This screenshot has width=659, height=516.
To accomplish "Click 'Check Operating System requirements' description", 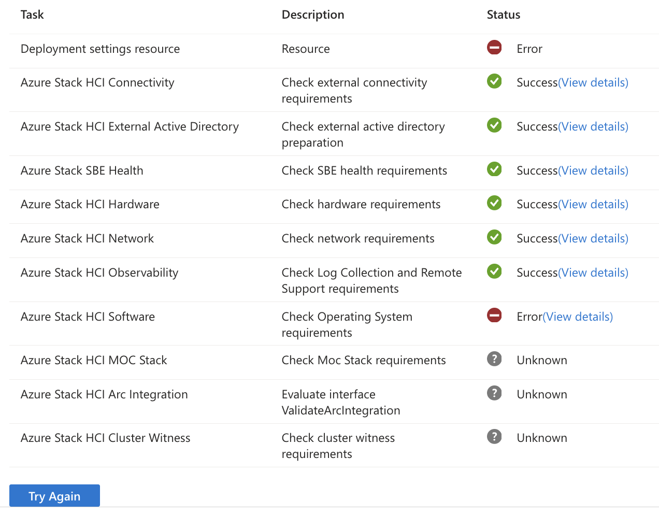I will click(347, 325).
